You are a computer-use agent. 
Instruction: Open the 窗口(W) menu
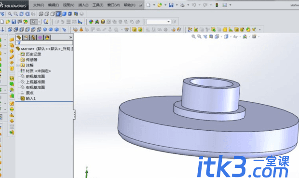[x=113, y=5]
